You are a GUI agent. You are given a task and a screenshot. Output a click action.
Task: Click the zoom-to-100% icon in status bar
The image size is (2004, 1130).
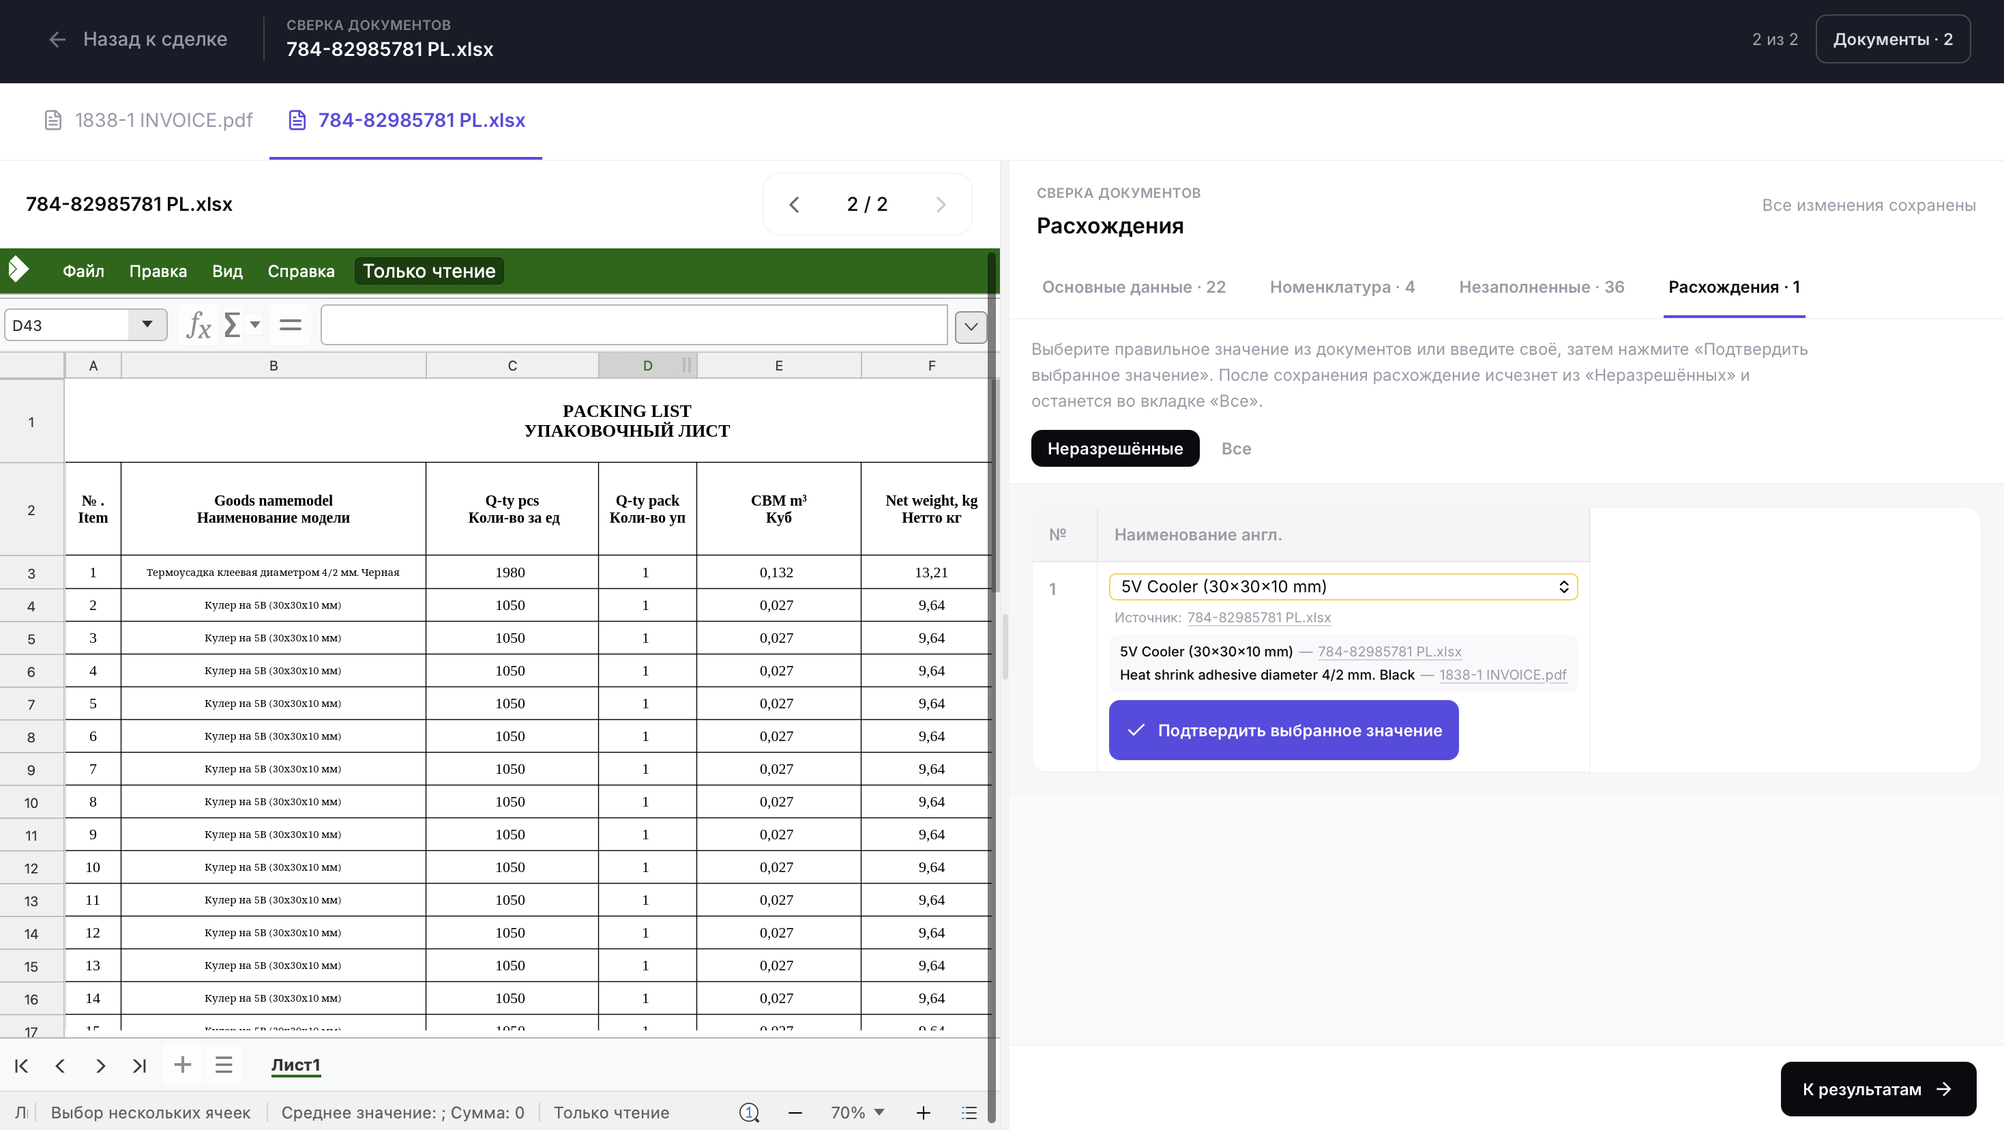[x=749, y=1112]
